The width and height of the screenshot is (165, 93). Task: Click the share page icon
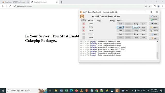[x=146, y=6]
